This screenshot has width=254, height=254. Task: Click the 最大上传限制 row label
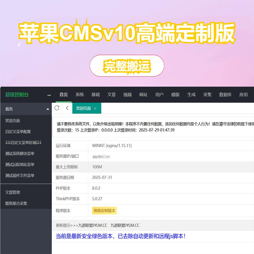click(67, 167)
